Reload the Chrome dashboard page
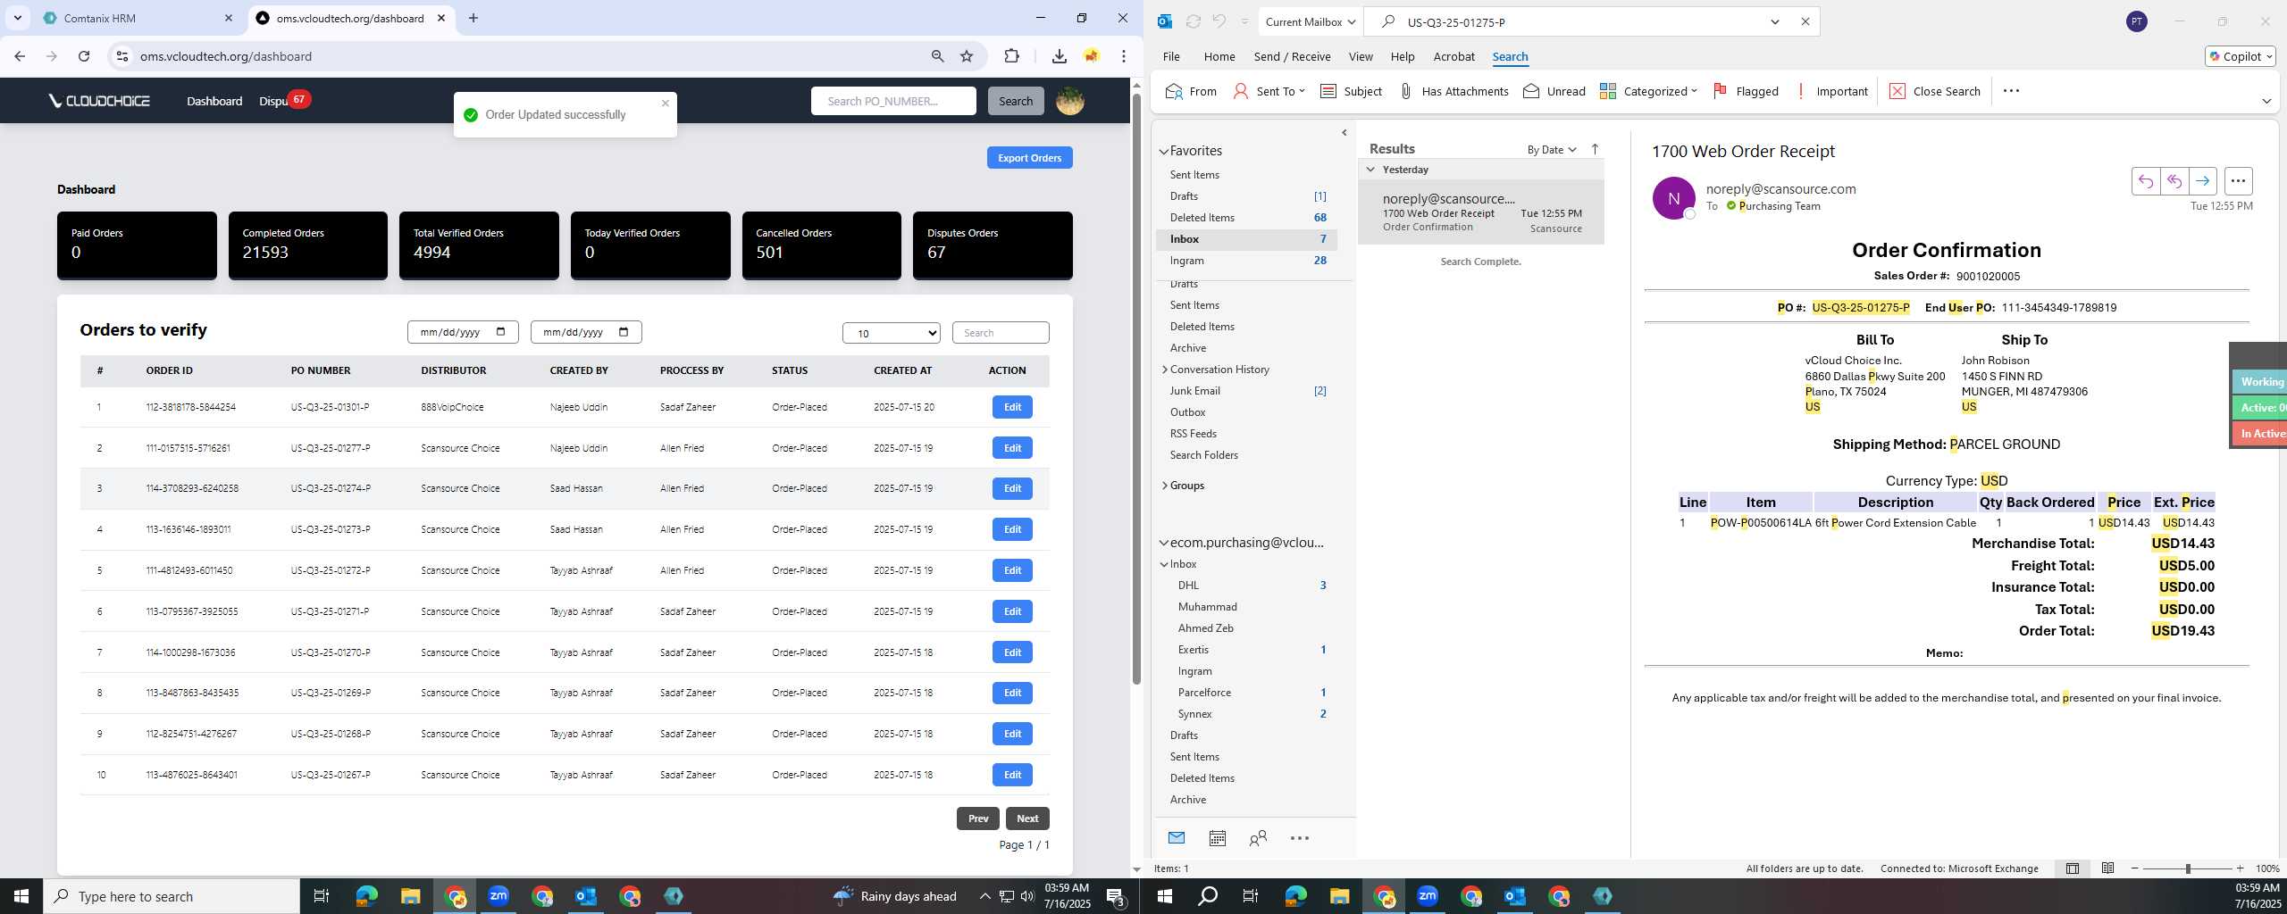This screenshot has width=2287, height=914. pos(83,56)
